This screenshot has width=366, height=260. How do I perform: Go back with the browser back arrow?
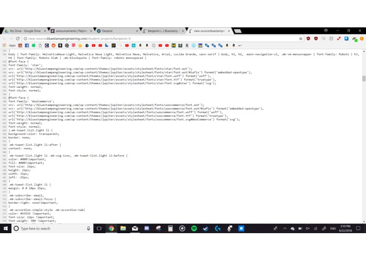tap(4, 38)
